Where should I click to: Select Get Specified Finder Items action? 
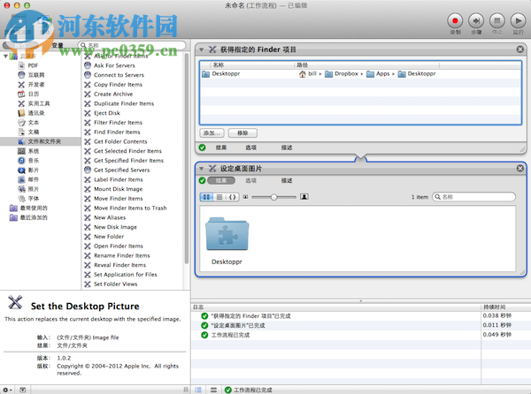click(128, 160)
